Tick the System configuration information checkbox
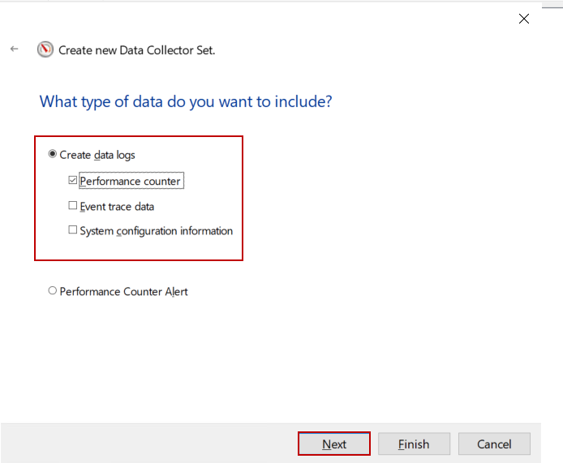Image resolution: width=563 pixels, height=463 pixels. coord(73,231)
